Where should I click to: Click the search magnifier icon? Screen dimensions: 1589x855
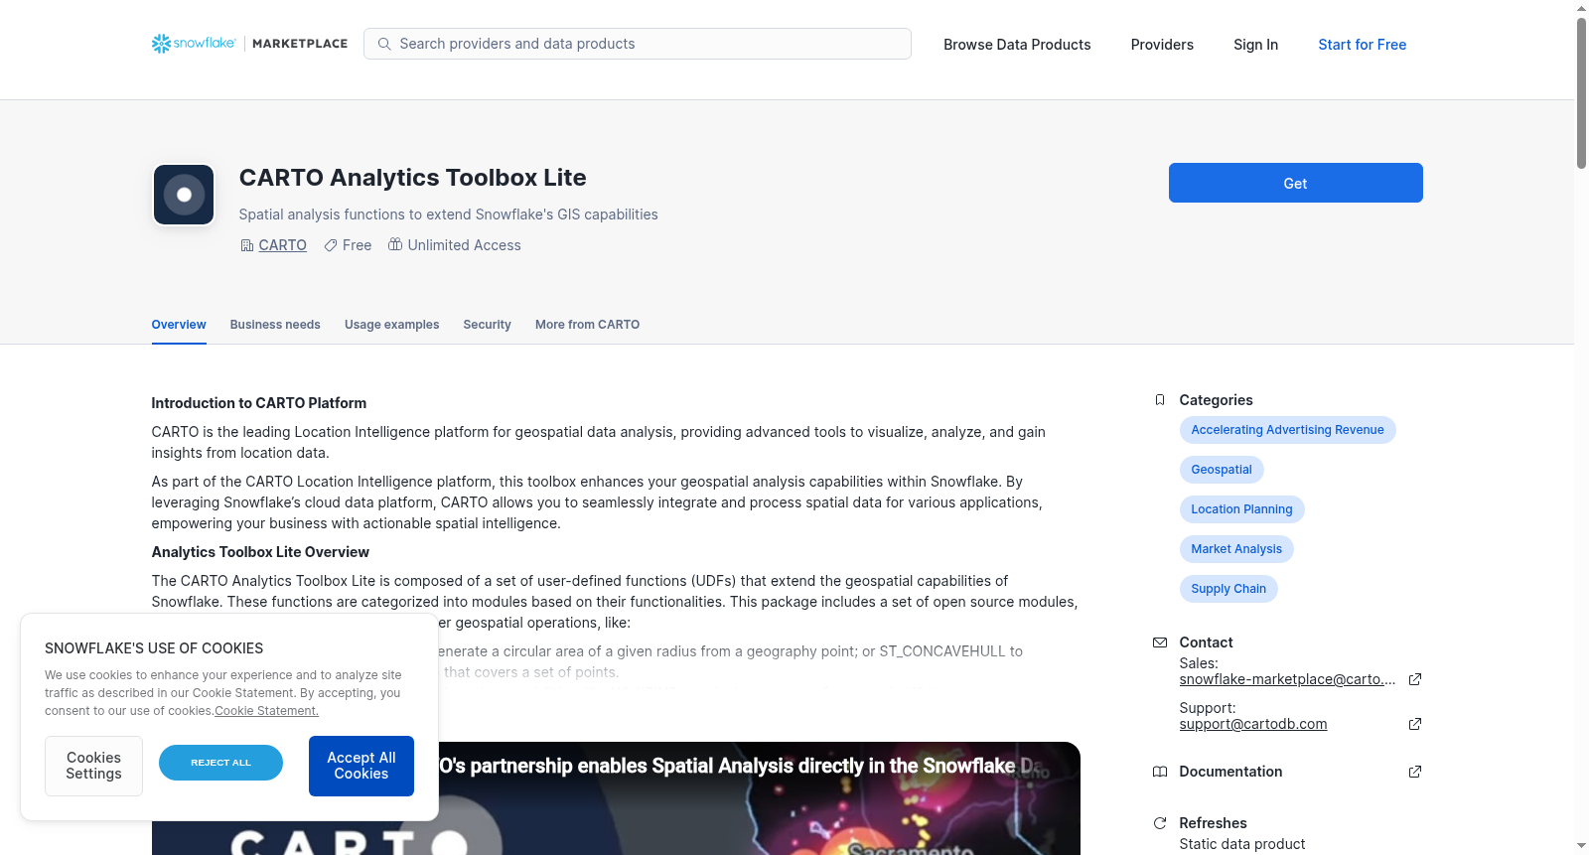coord(384,44)
